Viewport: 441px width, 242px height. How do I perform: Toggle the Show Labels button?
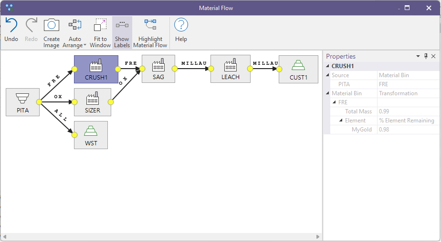[122, 32]
